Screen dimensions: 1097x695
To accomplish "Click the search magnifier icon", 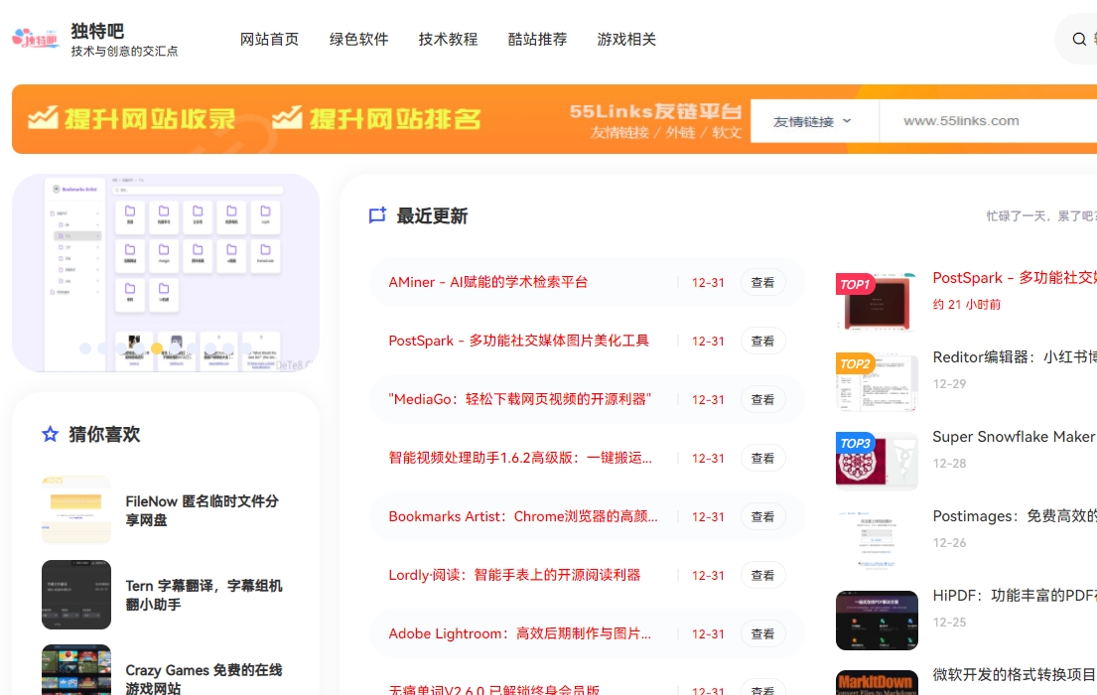I will [1078, 40].
